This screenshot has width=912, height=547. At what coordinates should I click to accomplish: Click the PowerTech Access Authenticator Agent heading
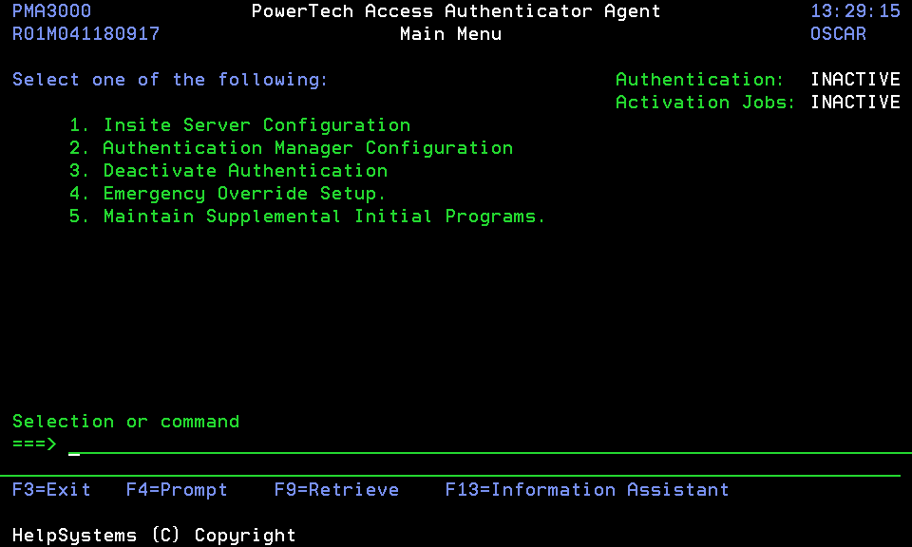[456, 11]
